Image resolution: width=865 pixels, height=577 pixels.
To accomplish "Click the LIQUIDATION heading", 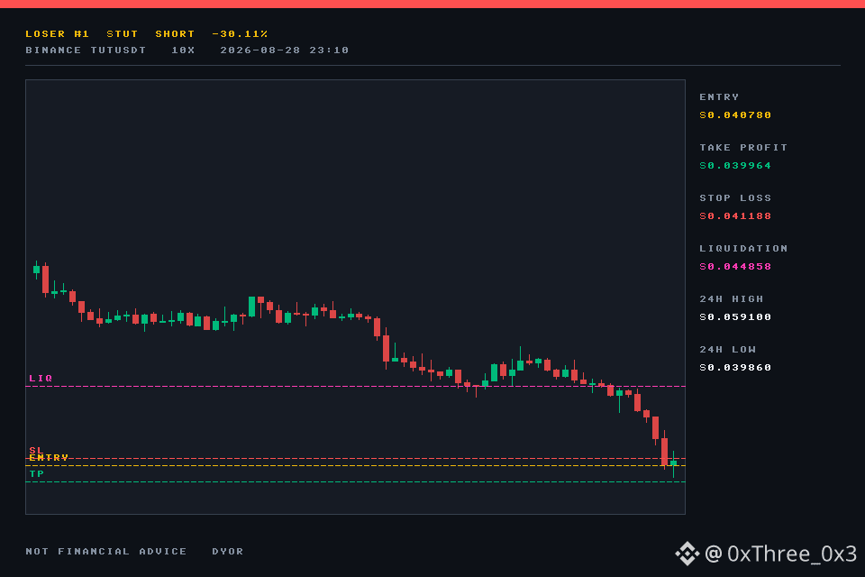I will coord(743,249).
